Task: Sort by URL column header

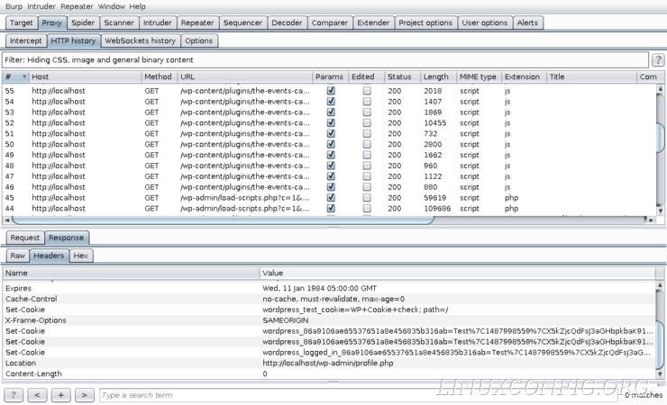Action: [244, 76]
